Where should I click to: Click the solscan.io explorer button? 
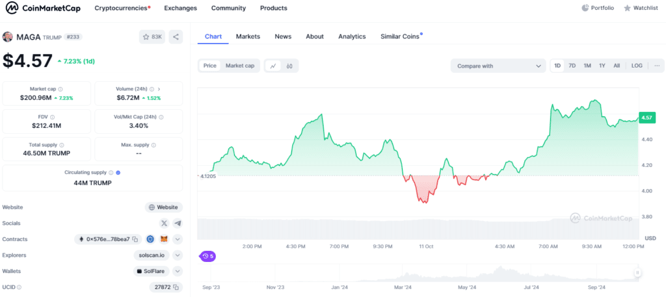(152, 255)
